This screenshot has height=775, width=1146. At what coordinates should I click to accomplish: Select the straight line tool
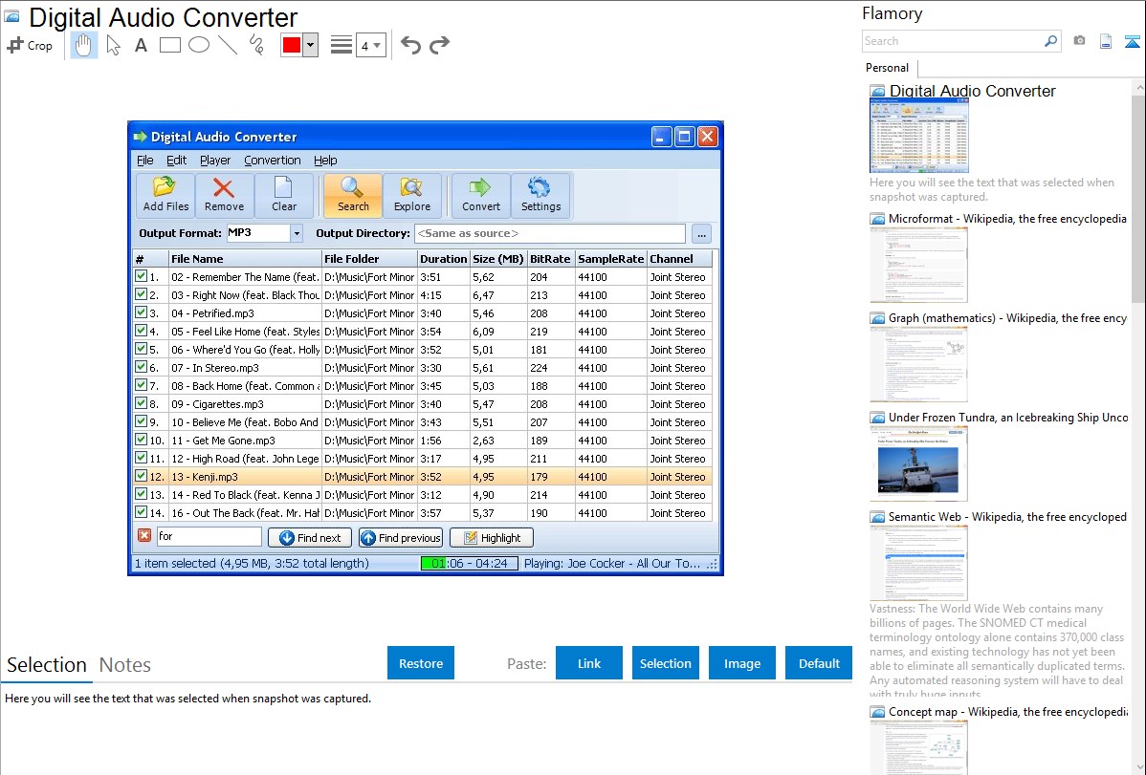click(x=228, y=45)
